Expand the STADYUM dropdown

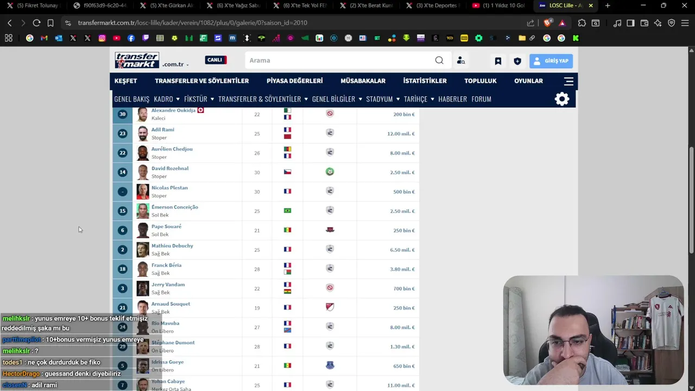point(398,99)
